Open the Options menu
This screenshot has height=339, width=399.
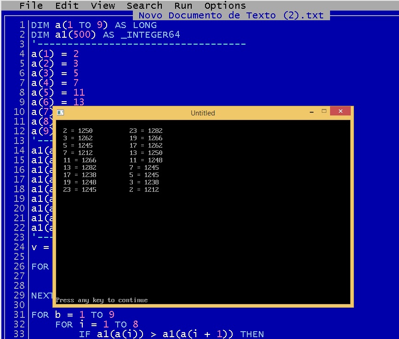(225, 6)
